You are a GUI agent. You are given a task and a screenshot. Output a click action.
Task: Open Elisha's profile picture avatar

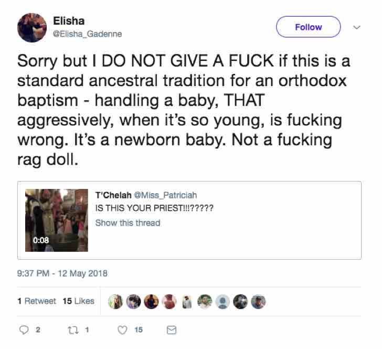click(x=33, y=27)
